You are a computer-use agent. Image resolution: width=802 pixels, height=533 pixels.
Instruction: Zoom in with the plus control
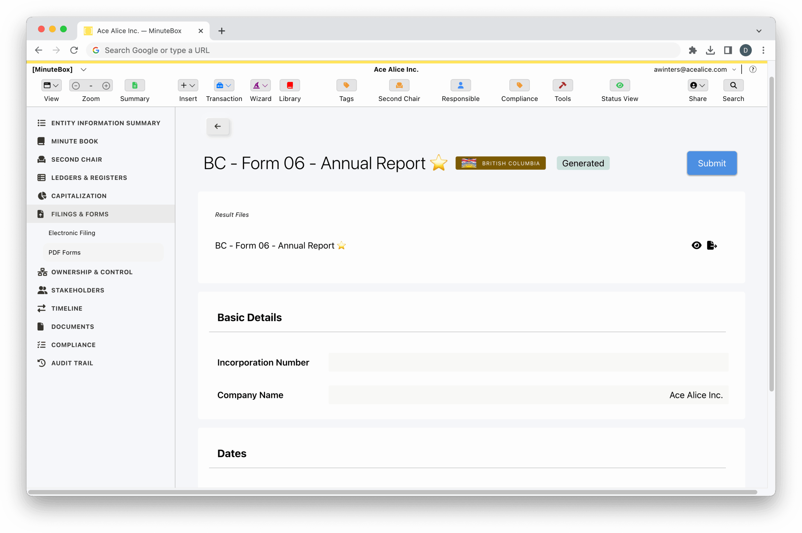coord(106,86)
